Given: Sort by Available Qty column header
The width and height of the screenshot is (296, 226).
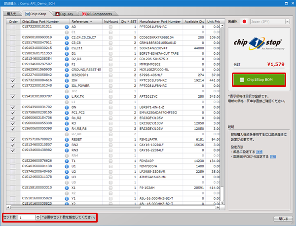Looking at the screenshot, I should pos(194,22).
